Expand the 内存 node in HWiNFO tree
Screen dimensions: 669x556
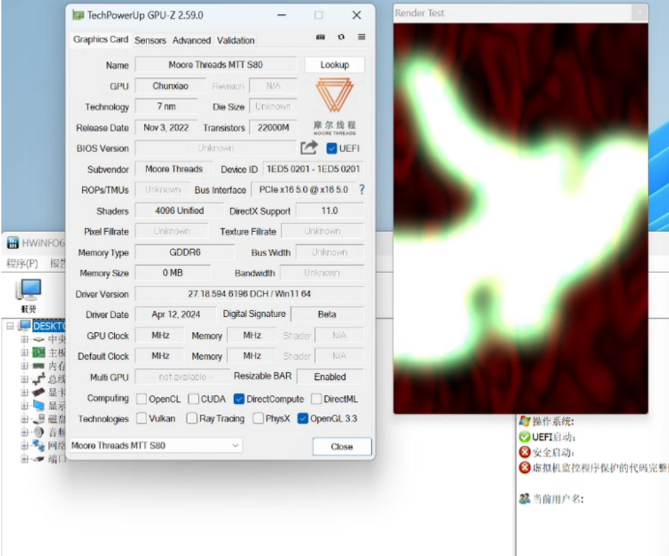point(25,366)
